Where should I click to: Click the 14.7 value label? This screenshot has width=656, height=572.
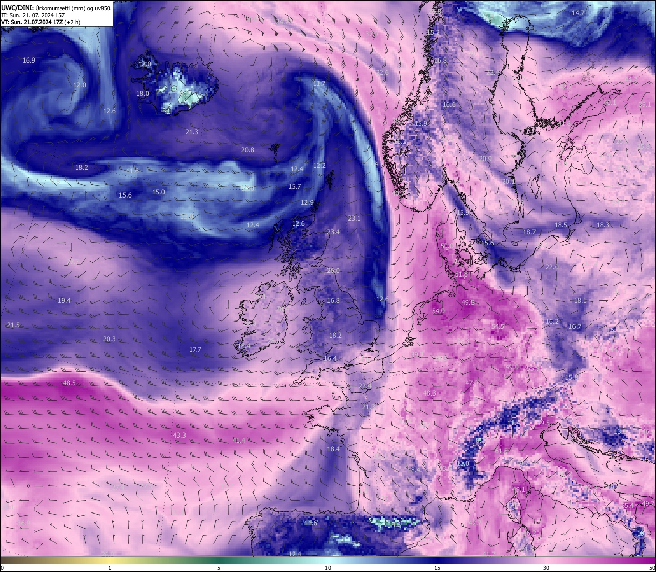point(578,13)
